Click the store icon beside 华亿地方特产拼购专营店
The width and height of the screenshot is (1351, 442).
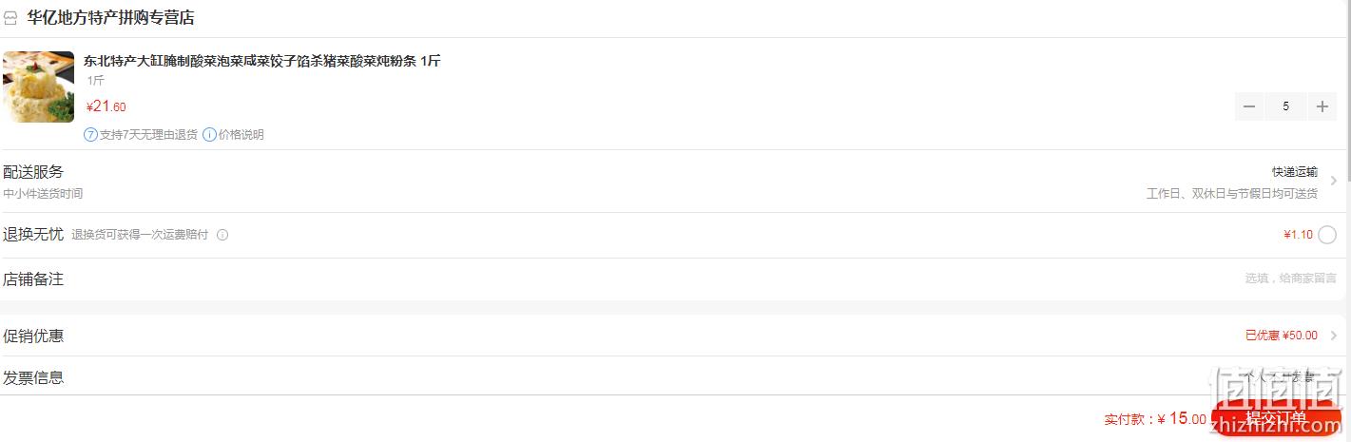(10, 18)
